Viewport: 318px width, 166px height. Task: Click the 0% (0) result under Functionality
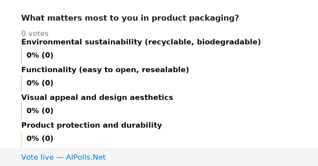[40, 83]
